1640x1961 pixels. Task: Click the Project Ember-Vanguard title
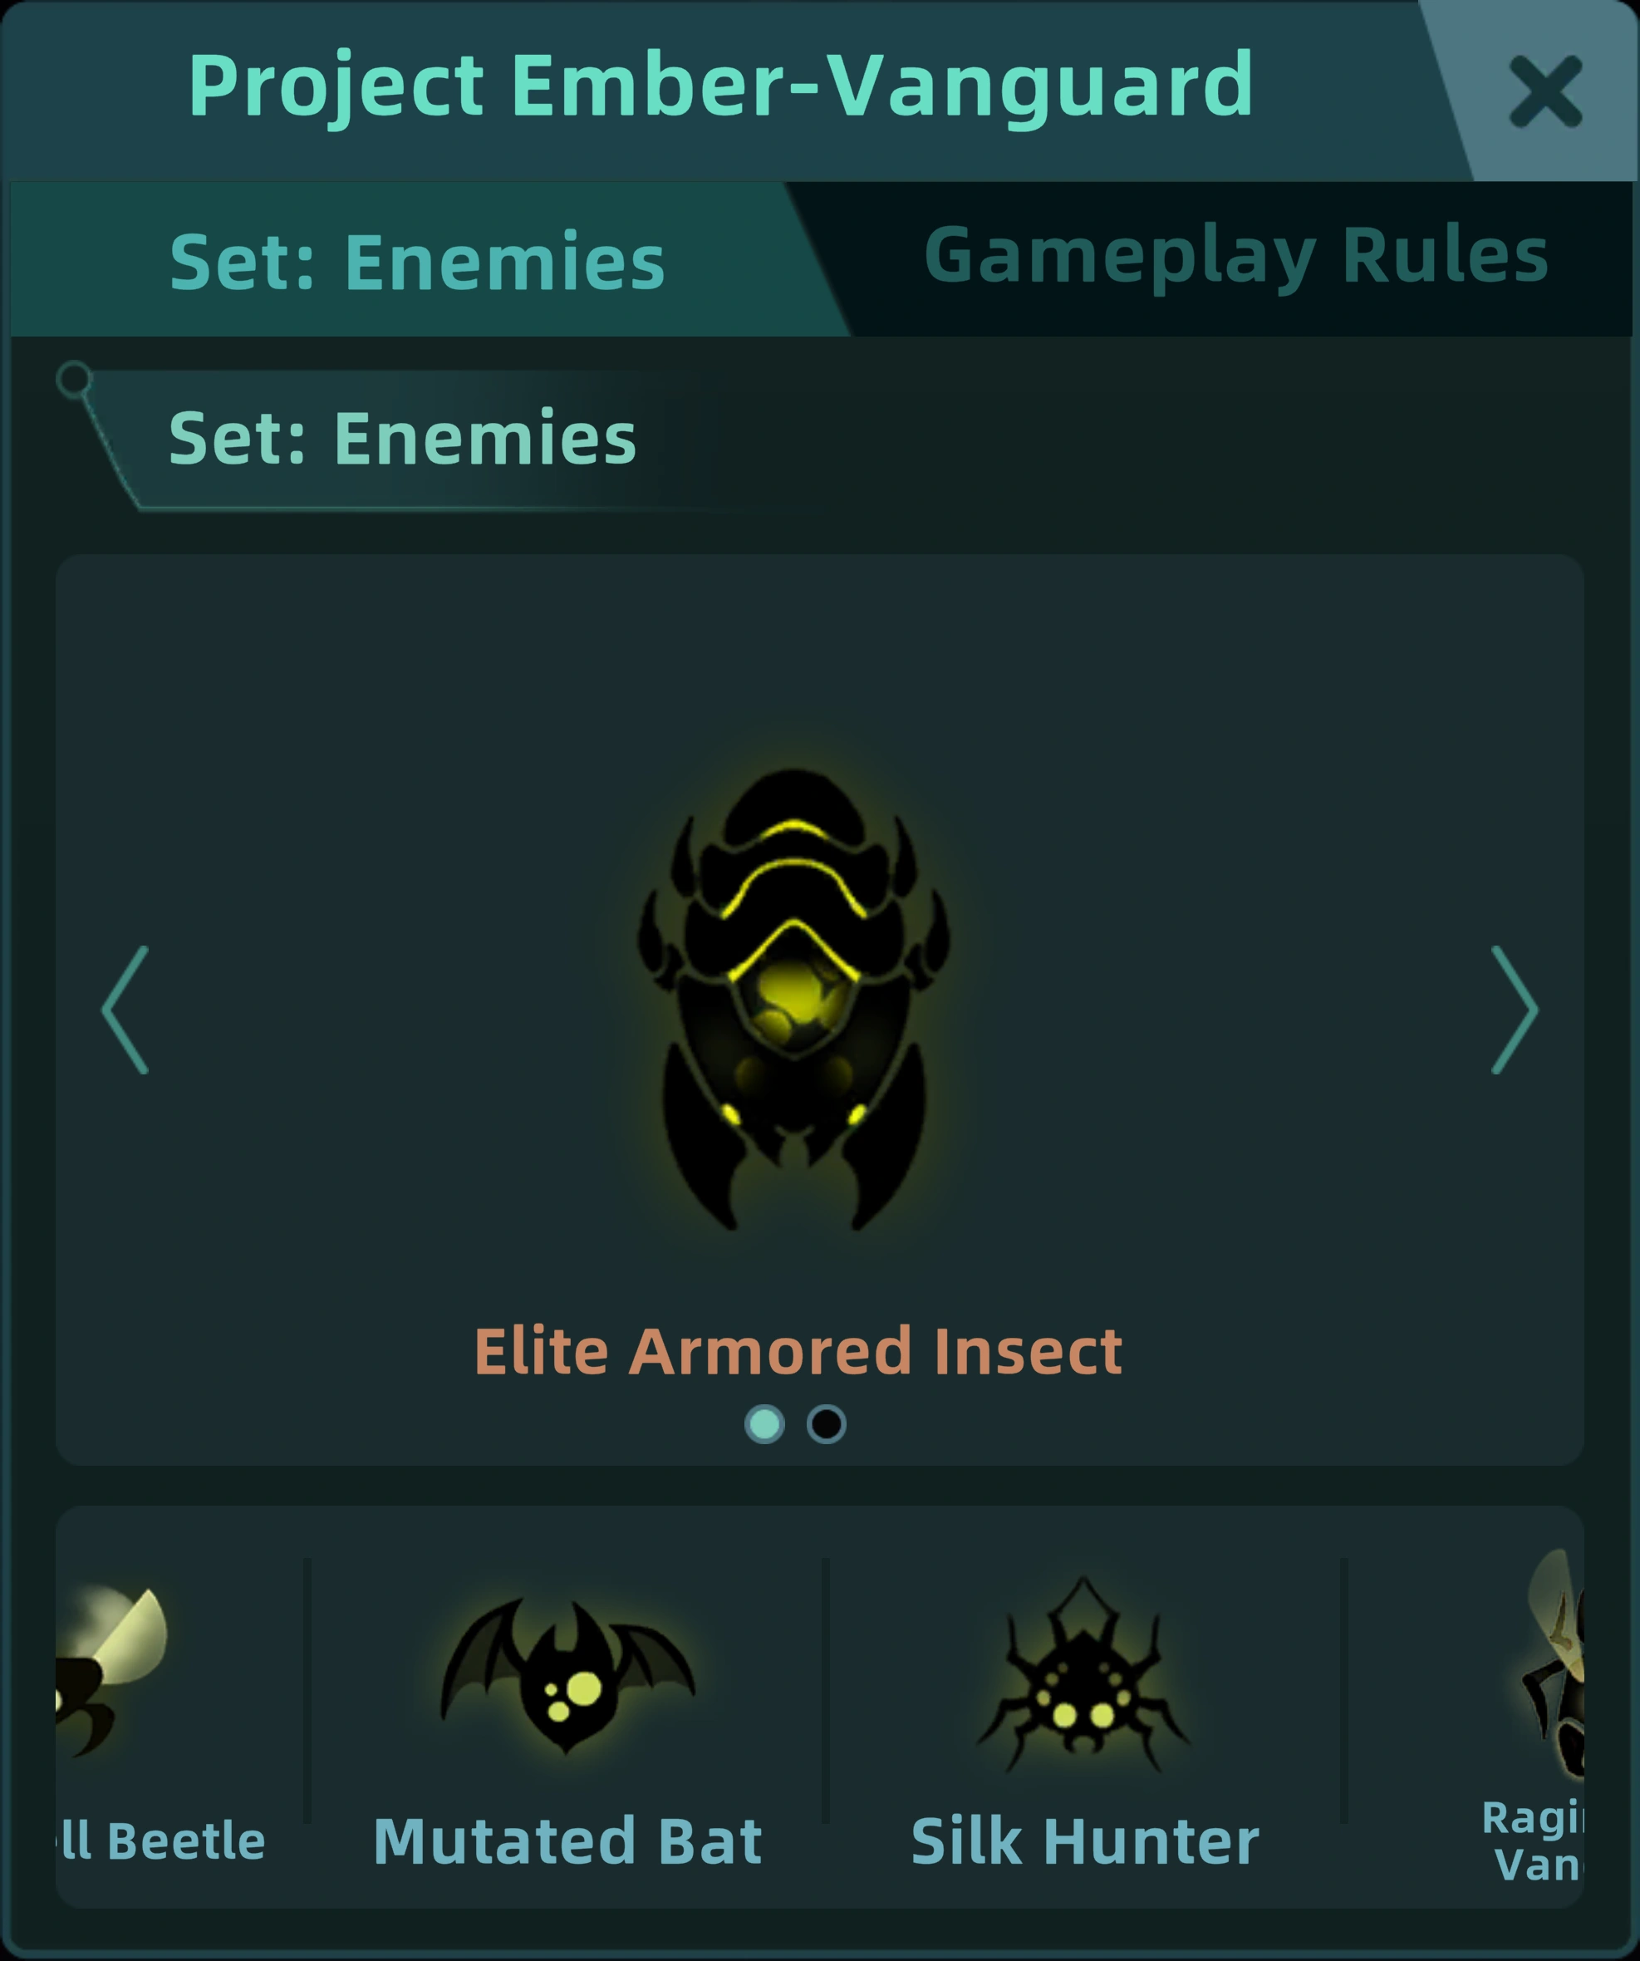720,86
